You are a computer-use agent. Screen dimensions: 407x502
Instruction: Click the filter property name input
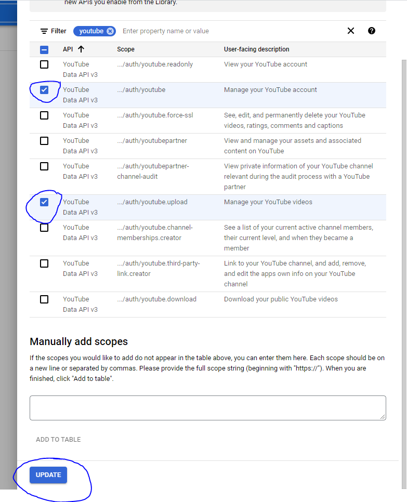229,31
